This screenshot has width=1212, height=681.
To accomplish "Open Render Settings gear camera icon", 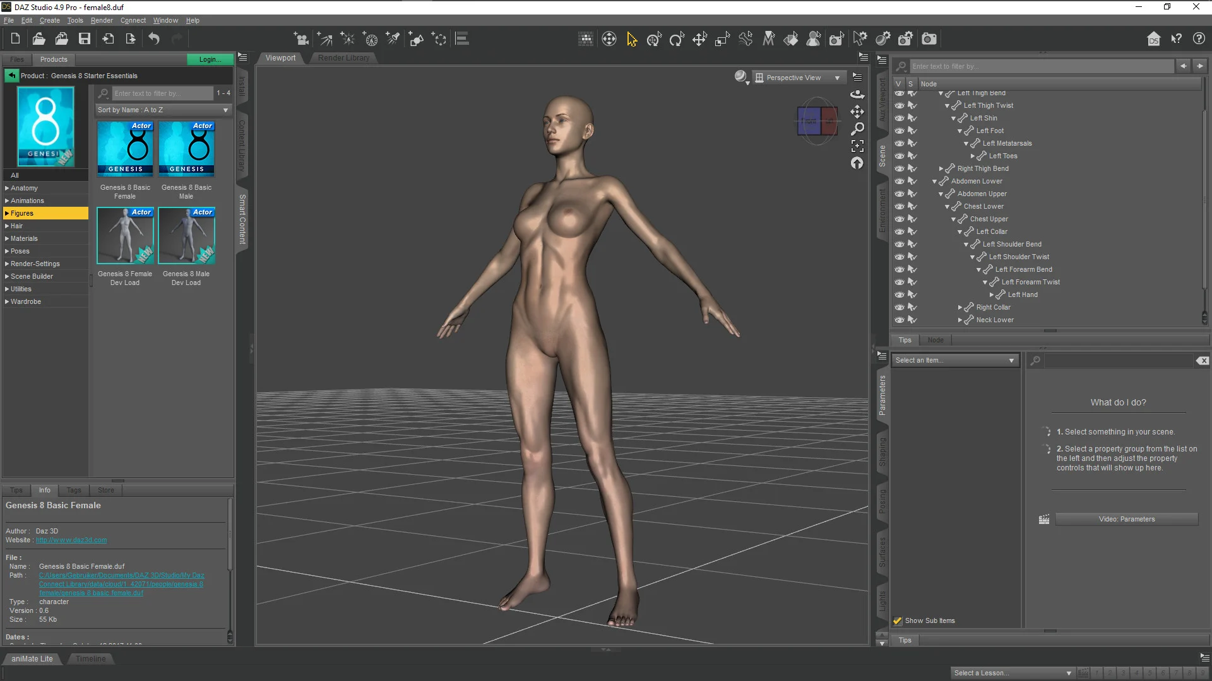I will (905, 39).
